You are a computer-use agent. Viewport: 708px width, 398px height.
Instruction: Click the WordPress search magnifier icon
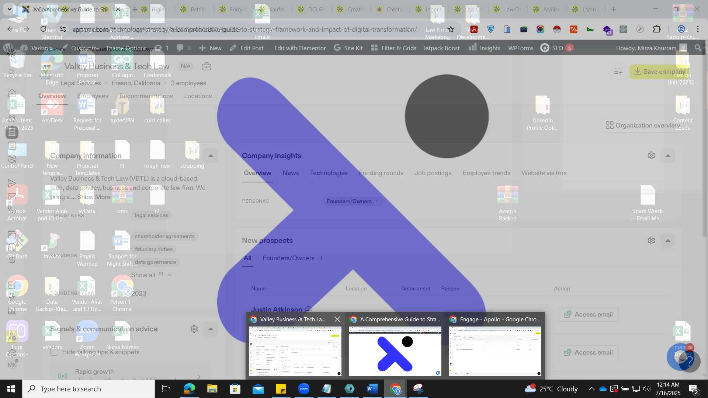(698, 48)
